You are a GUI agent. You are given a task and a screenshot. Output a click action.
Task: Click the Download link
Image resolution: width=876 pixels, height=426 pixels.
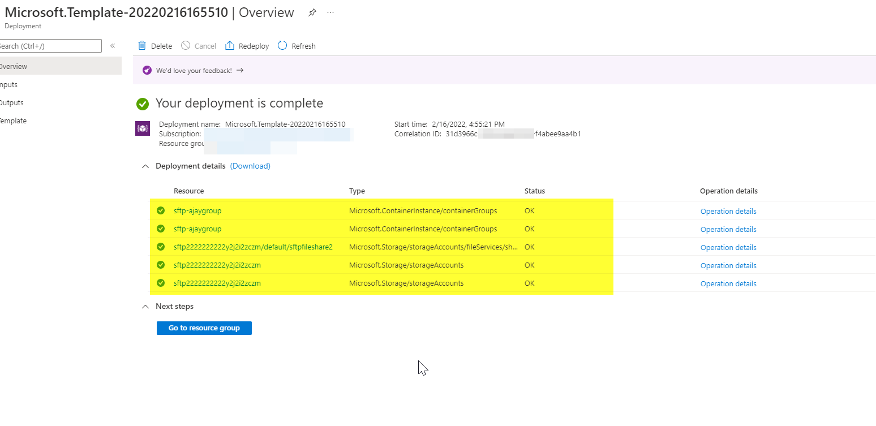(250, 166)
